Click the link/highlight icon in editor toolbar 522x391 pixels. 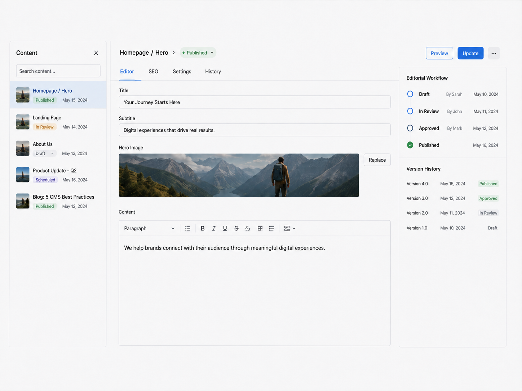point(248,228)
